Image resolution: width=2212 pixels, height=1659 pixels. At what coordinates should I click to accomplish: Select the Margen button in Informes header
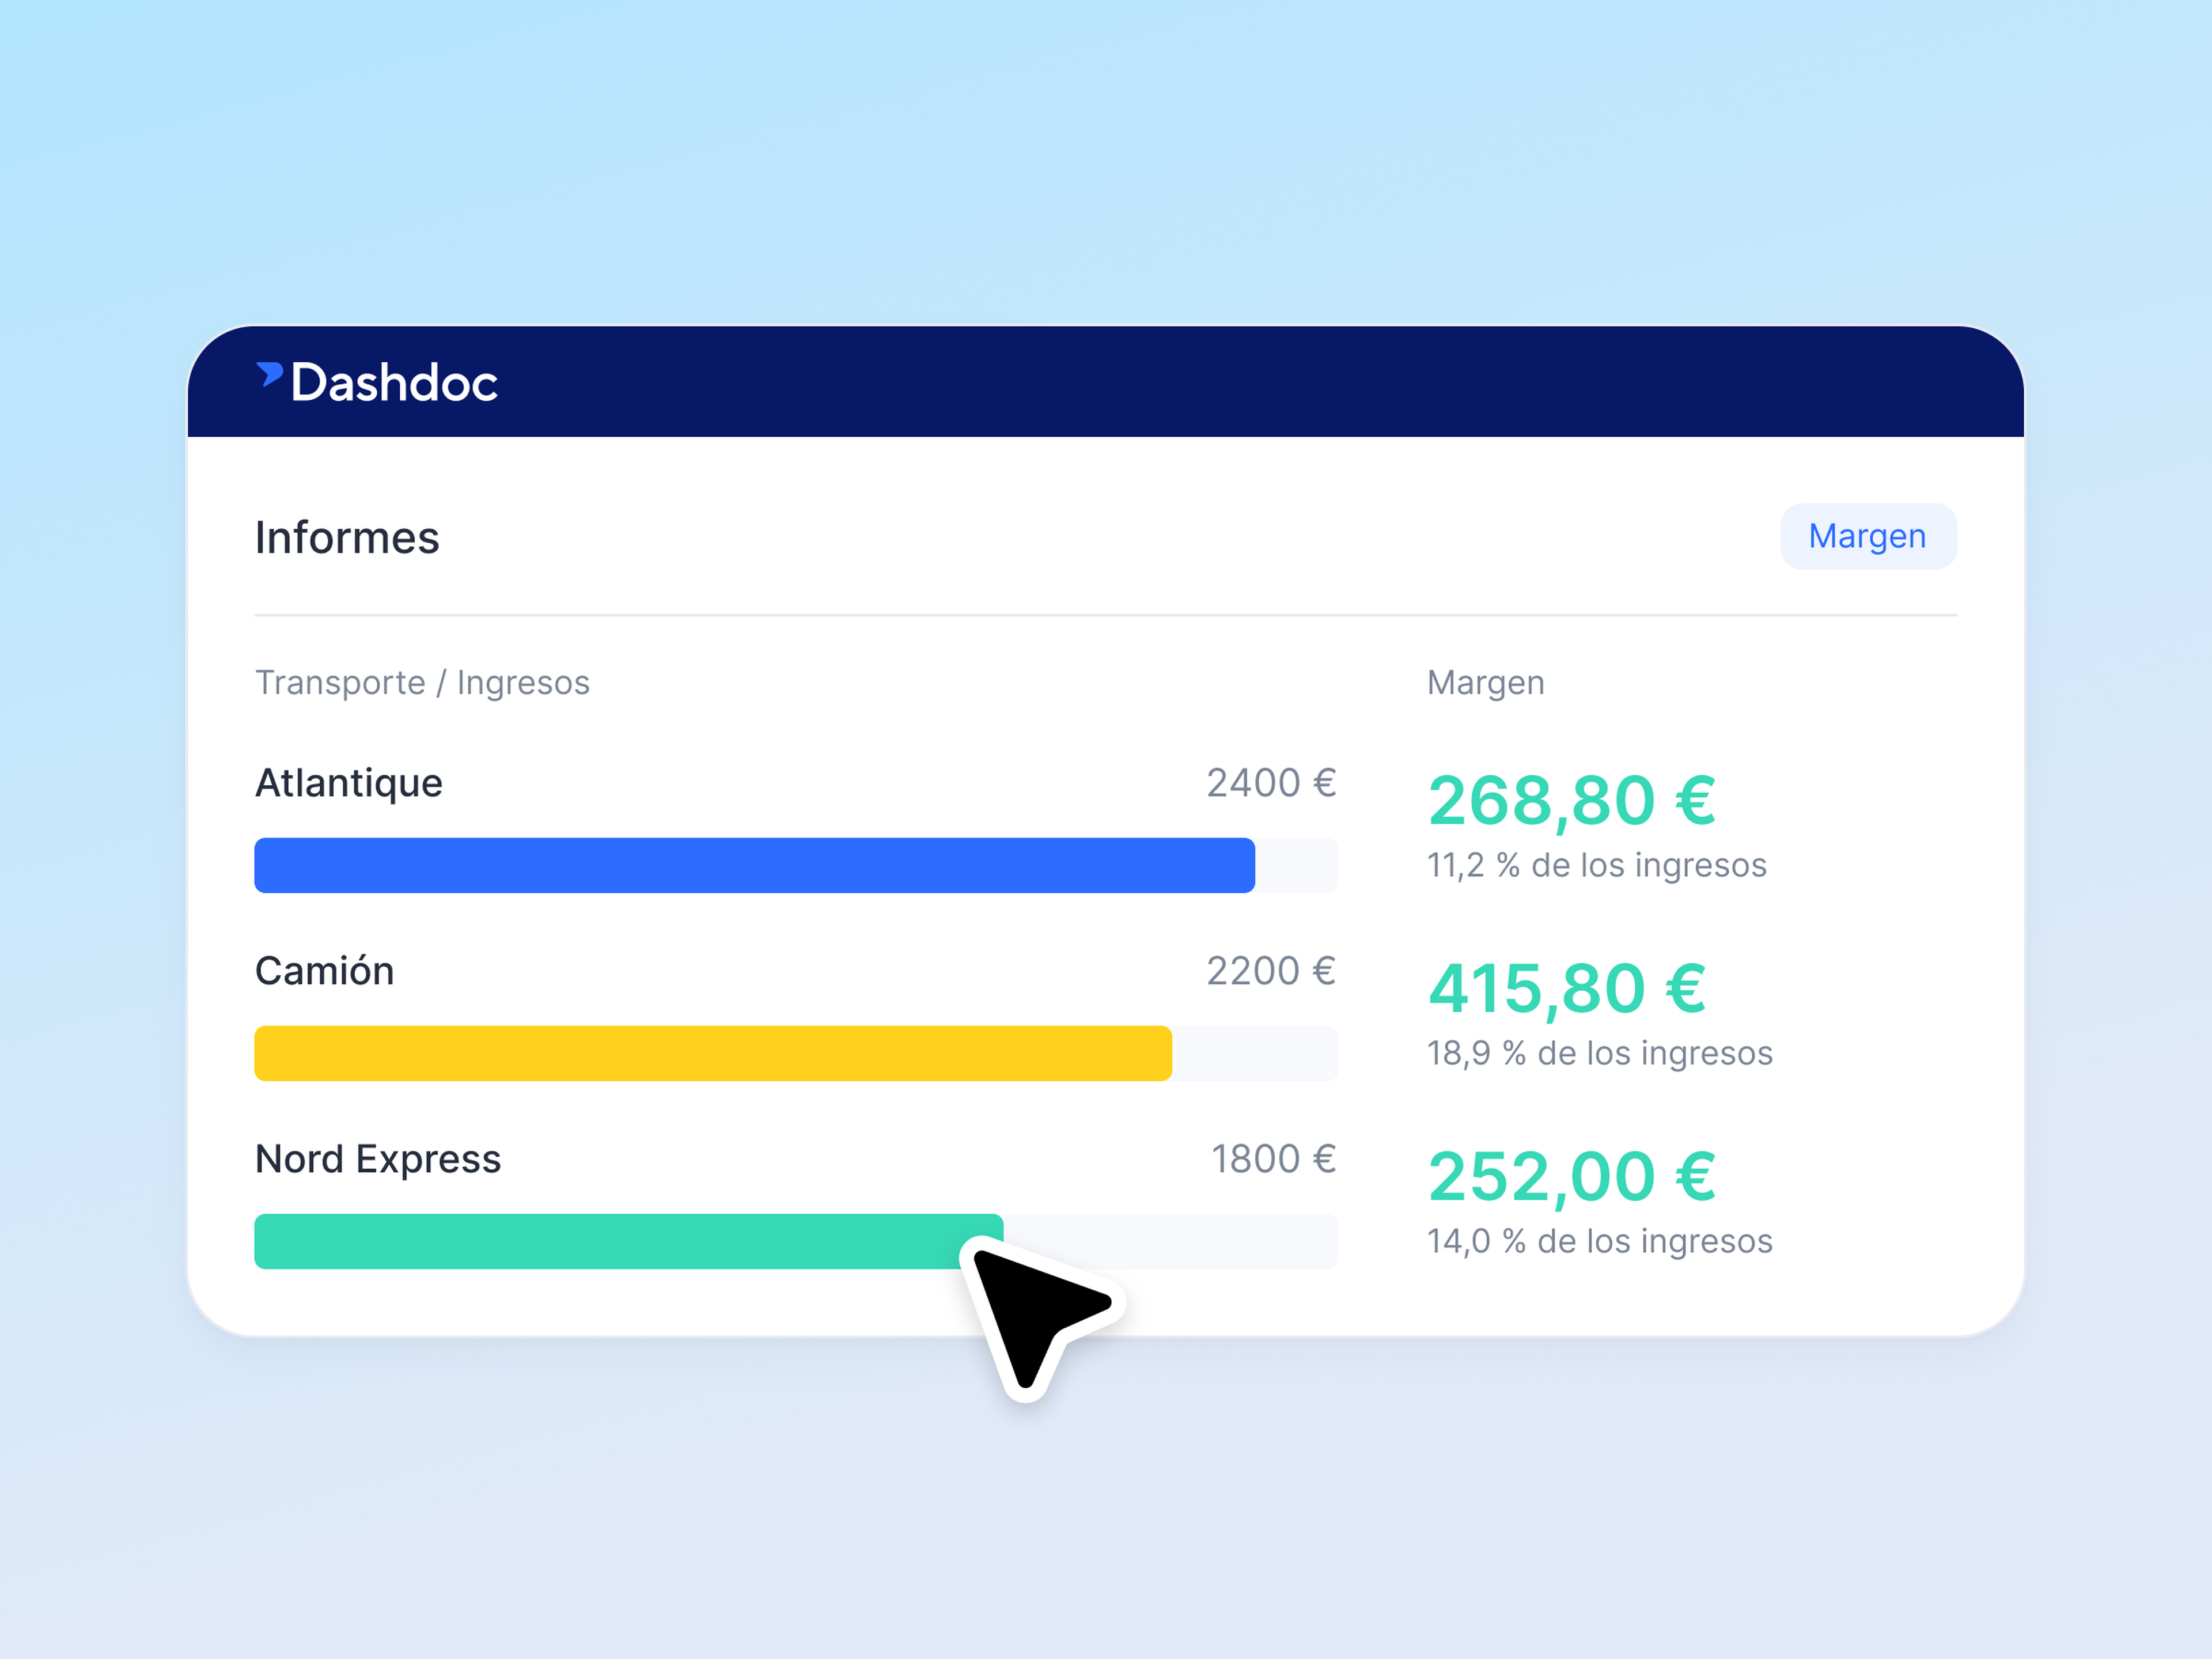pyautogui.click(x=1868, y=536)
